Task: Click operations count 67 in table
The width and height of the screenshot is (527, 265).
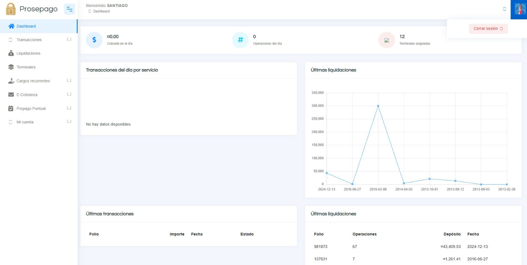Action: (x=354, y=247)
